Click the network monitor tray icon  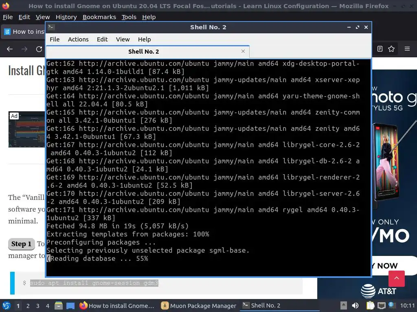[x=381, y=305]
